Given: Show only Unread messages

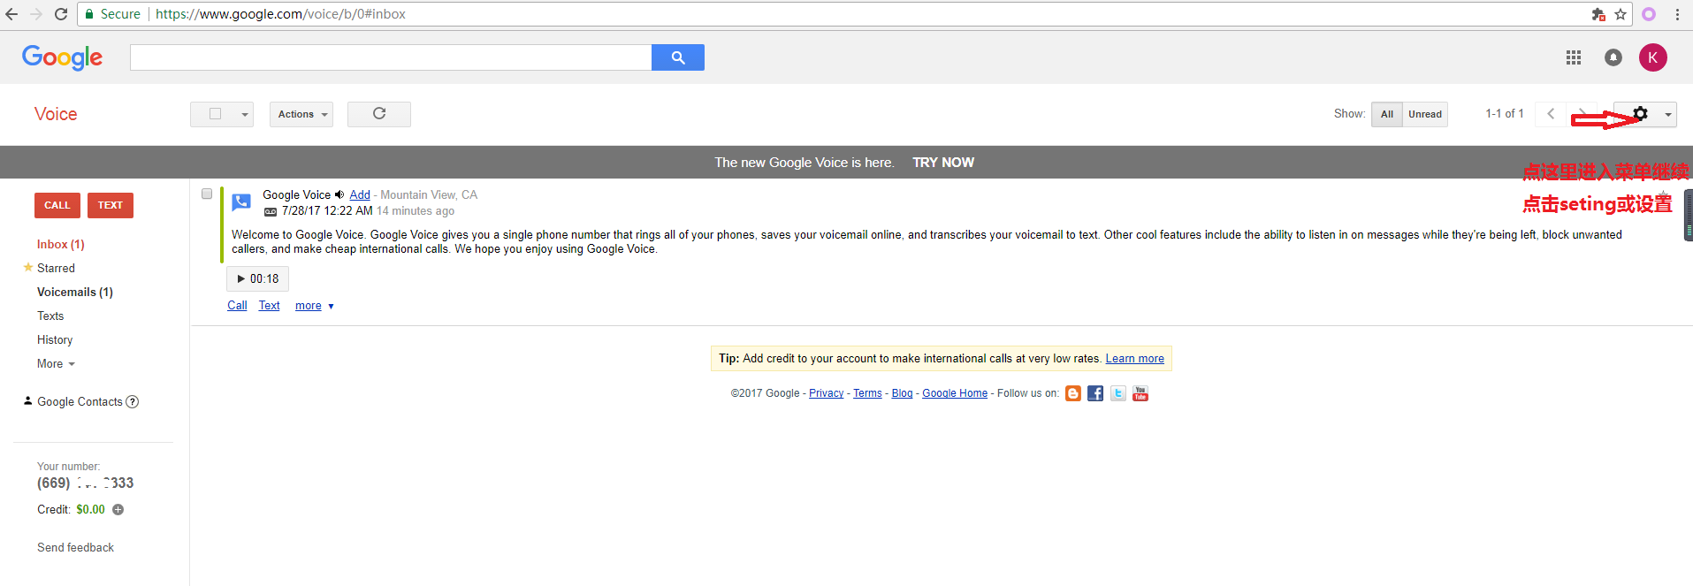Looking at the screenshot, I should click(x=1425, y=114).
